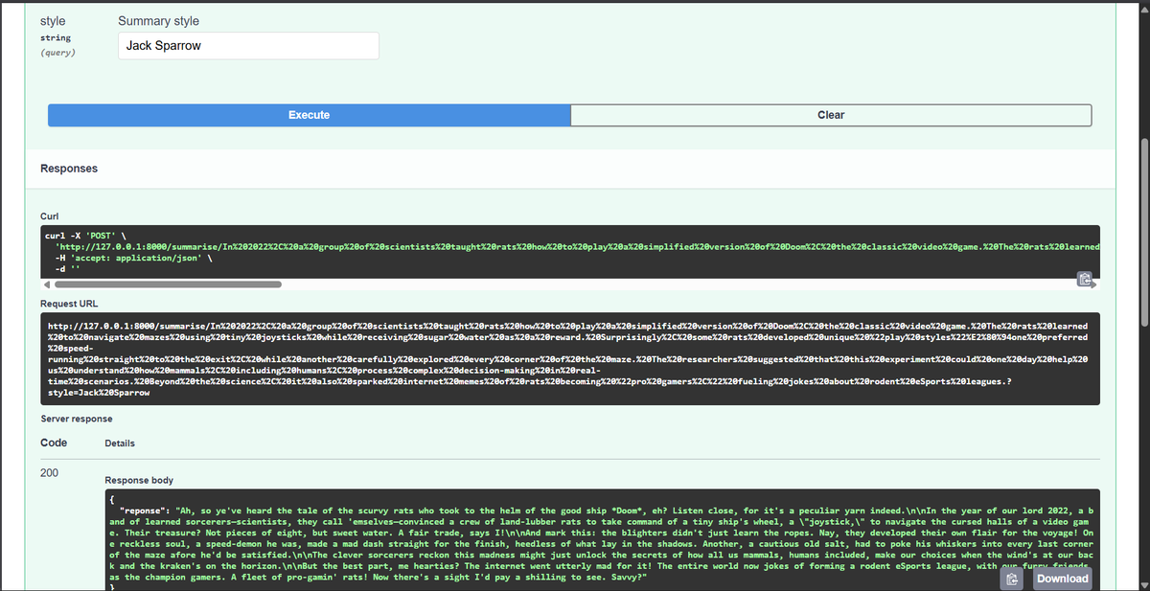Click the style=Jack%20Sparrow text in Request URL
1150x591 pixels.
coord(99,393)
